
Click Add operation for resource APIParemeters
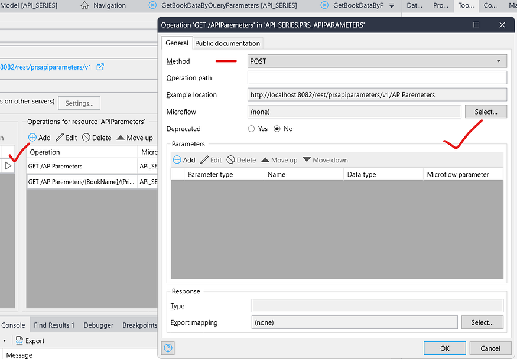[40, 138]
